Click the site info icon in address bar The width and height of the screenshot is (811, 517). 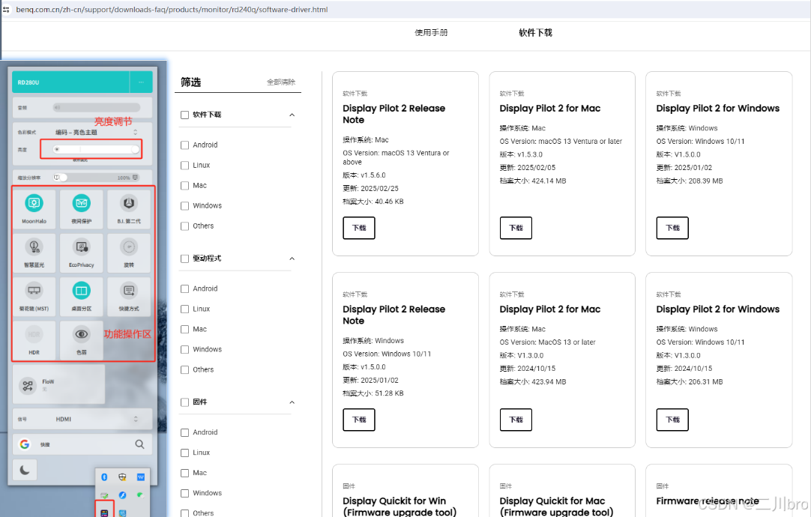[x=6, y=9]
